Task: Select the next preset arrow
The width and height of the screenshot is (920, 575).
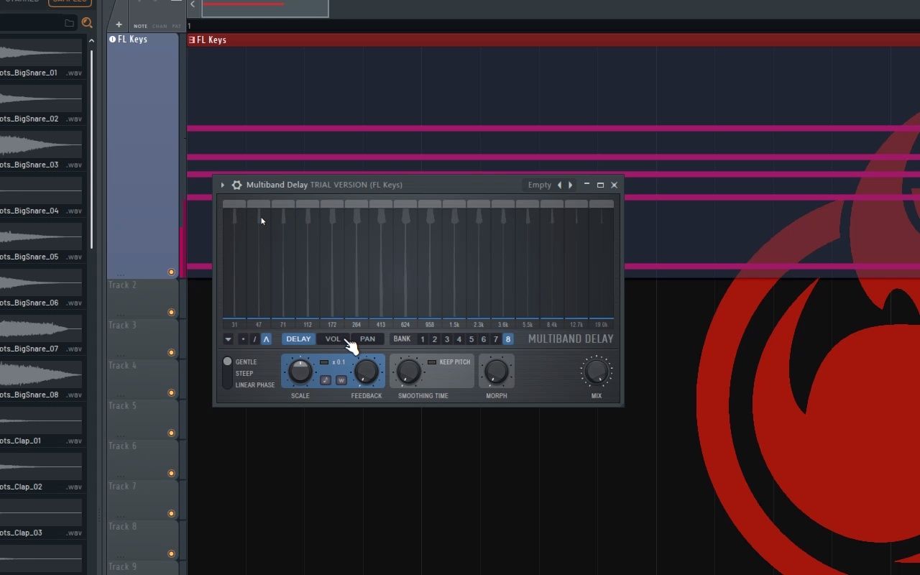Action: coord(571,185)
